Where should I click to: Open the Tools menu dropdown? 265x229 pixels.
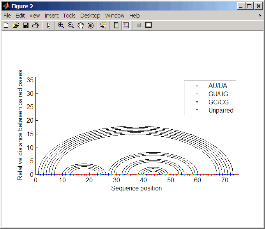tap(69, 16)
